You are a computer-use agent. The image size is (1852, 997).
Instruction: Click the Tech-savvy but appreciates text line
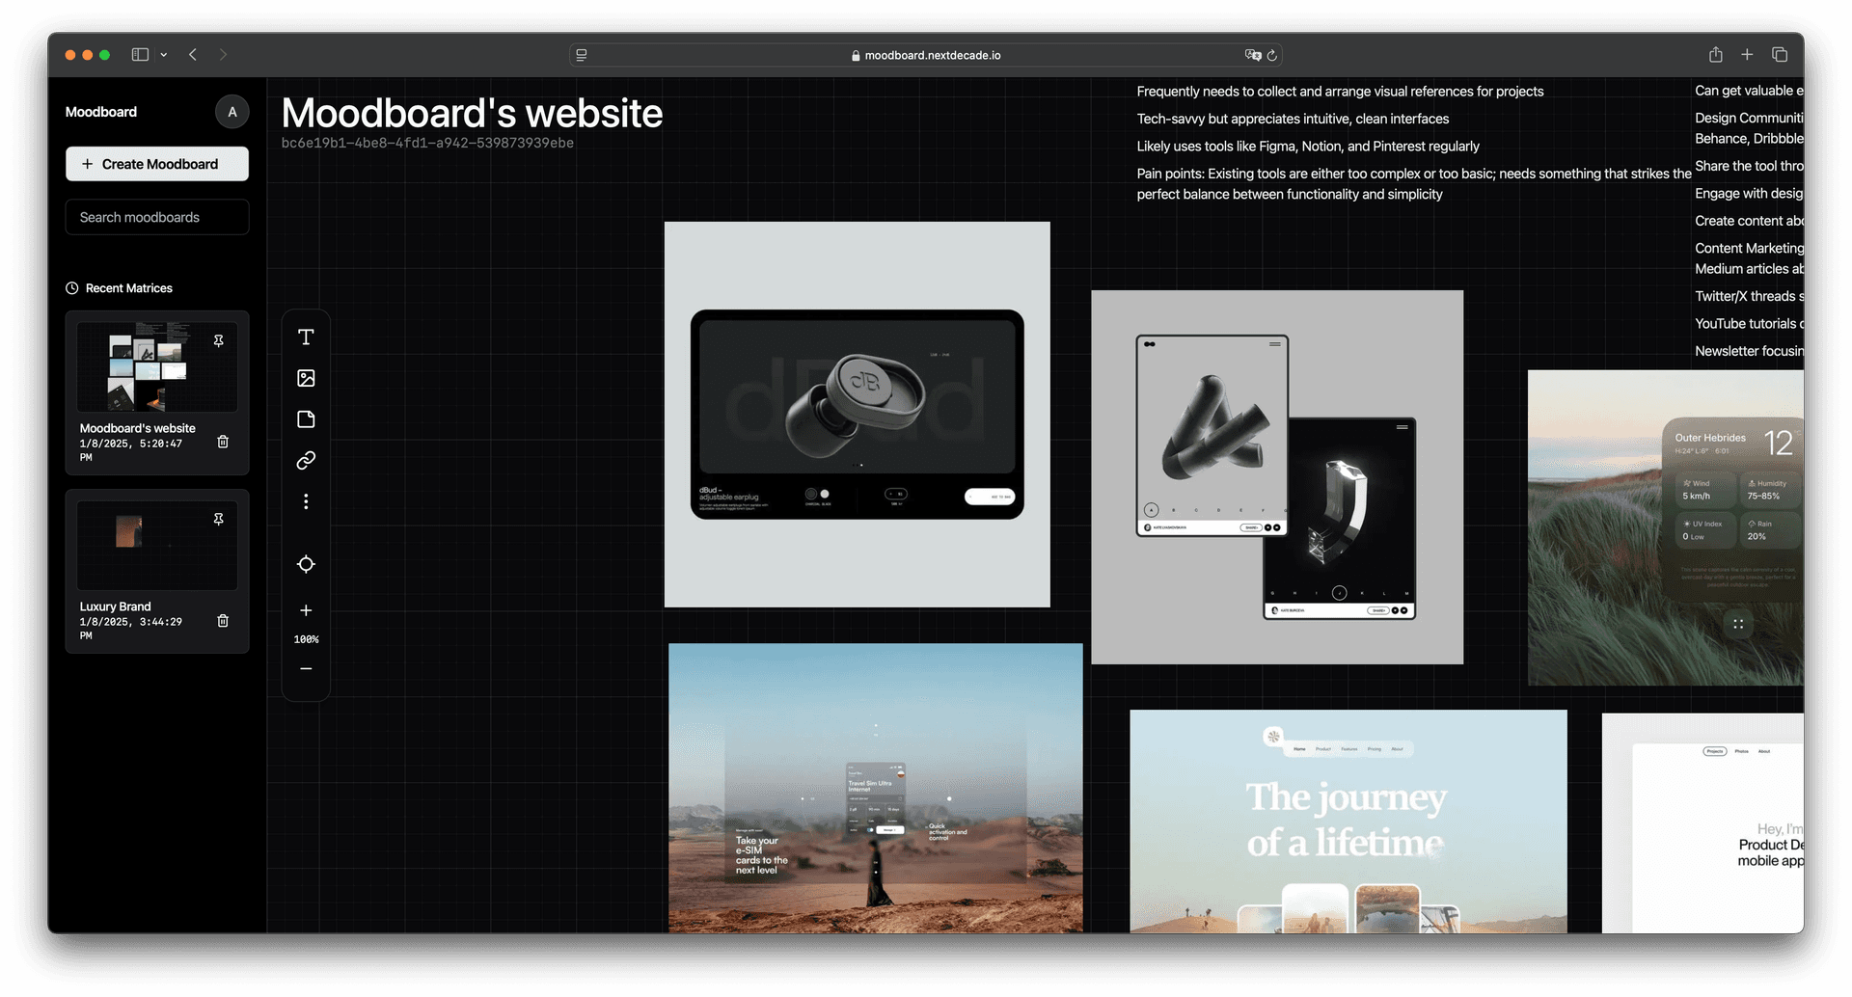[1293, 119]
